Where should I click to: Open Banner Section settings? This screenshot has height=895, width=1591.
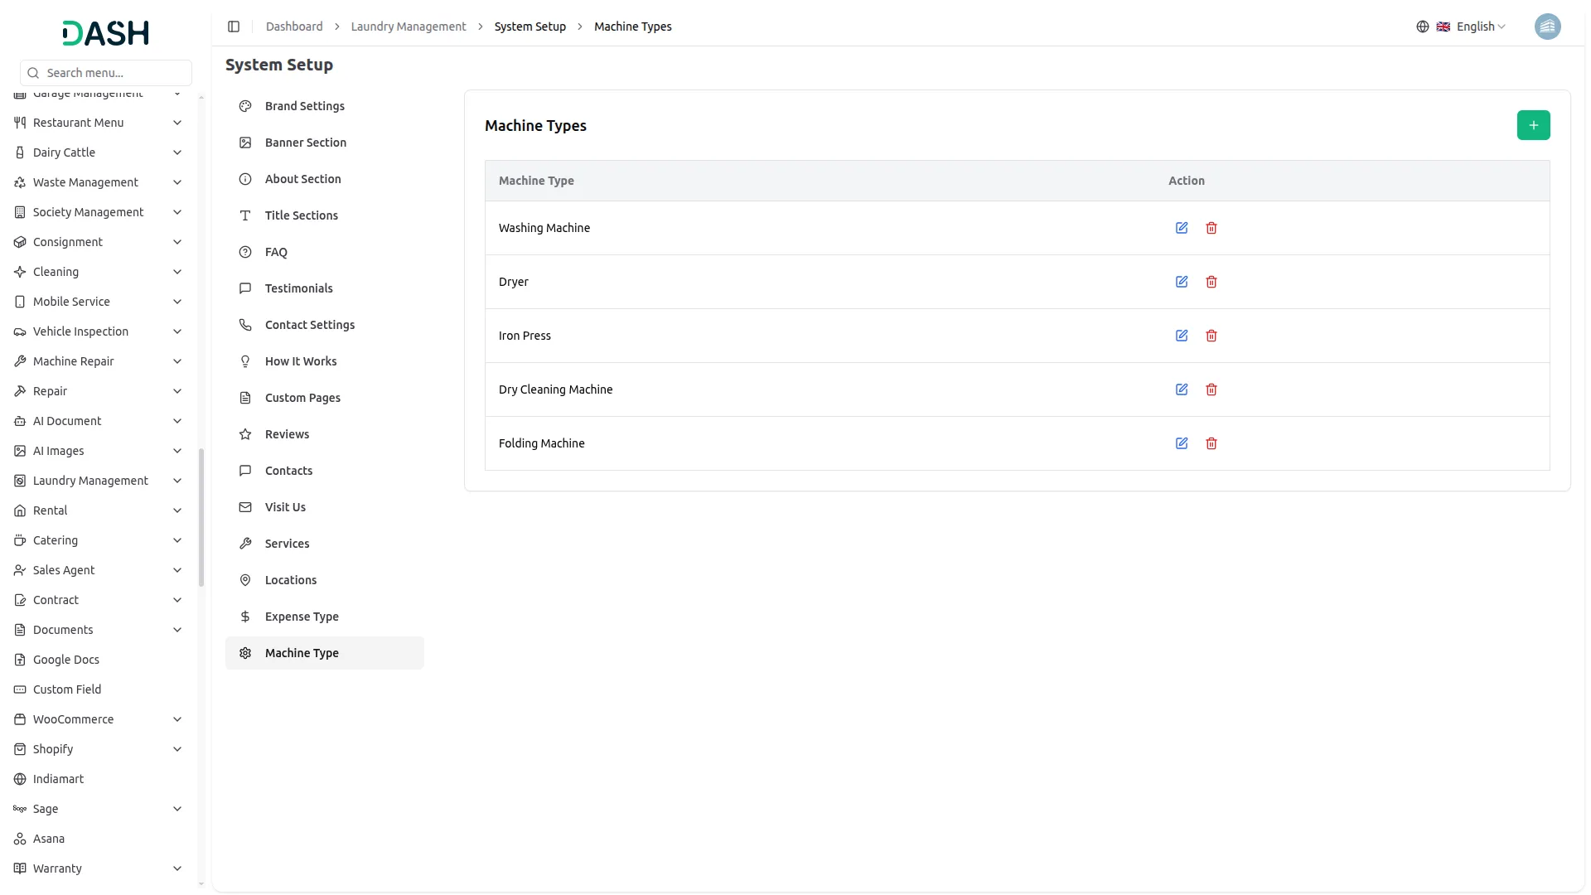pos(325,143)
